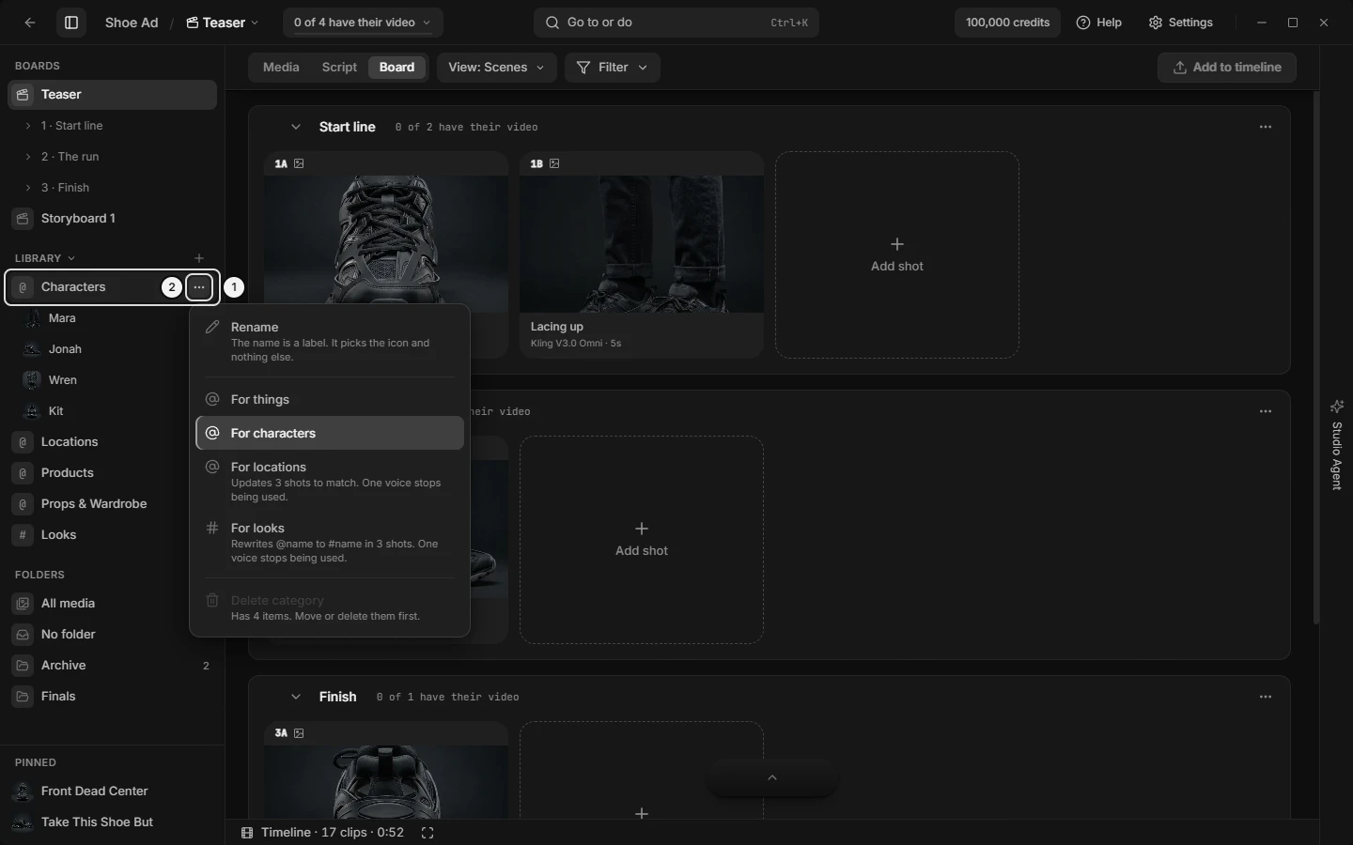Go back using the arrow icon

30,23
